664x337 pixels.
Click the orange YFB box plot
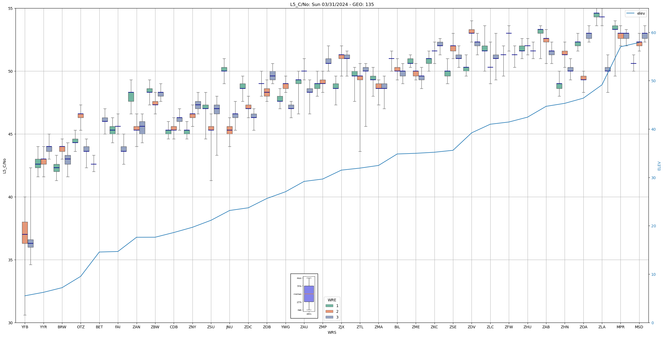tap(25, 232)
